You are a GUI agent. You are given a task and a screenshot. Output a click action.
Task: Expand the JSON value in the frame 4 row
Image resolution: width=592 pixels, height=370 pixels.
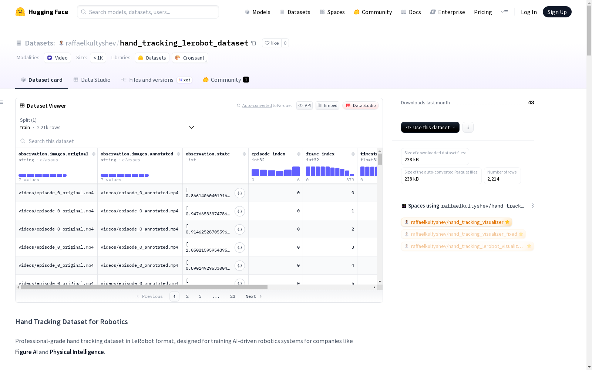point(240,266)
